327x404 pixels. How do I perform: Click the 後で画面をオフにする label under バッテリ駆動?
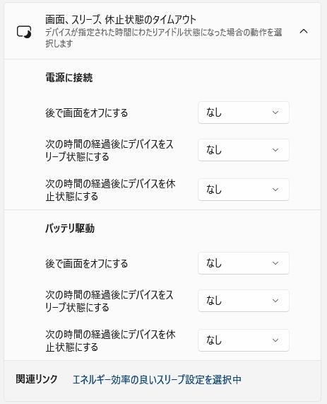(x=86, y=264)
